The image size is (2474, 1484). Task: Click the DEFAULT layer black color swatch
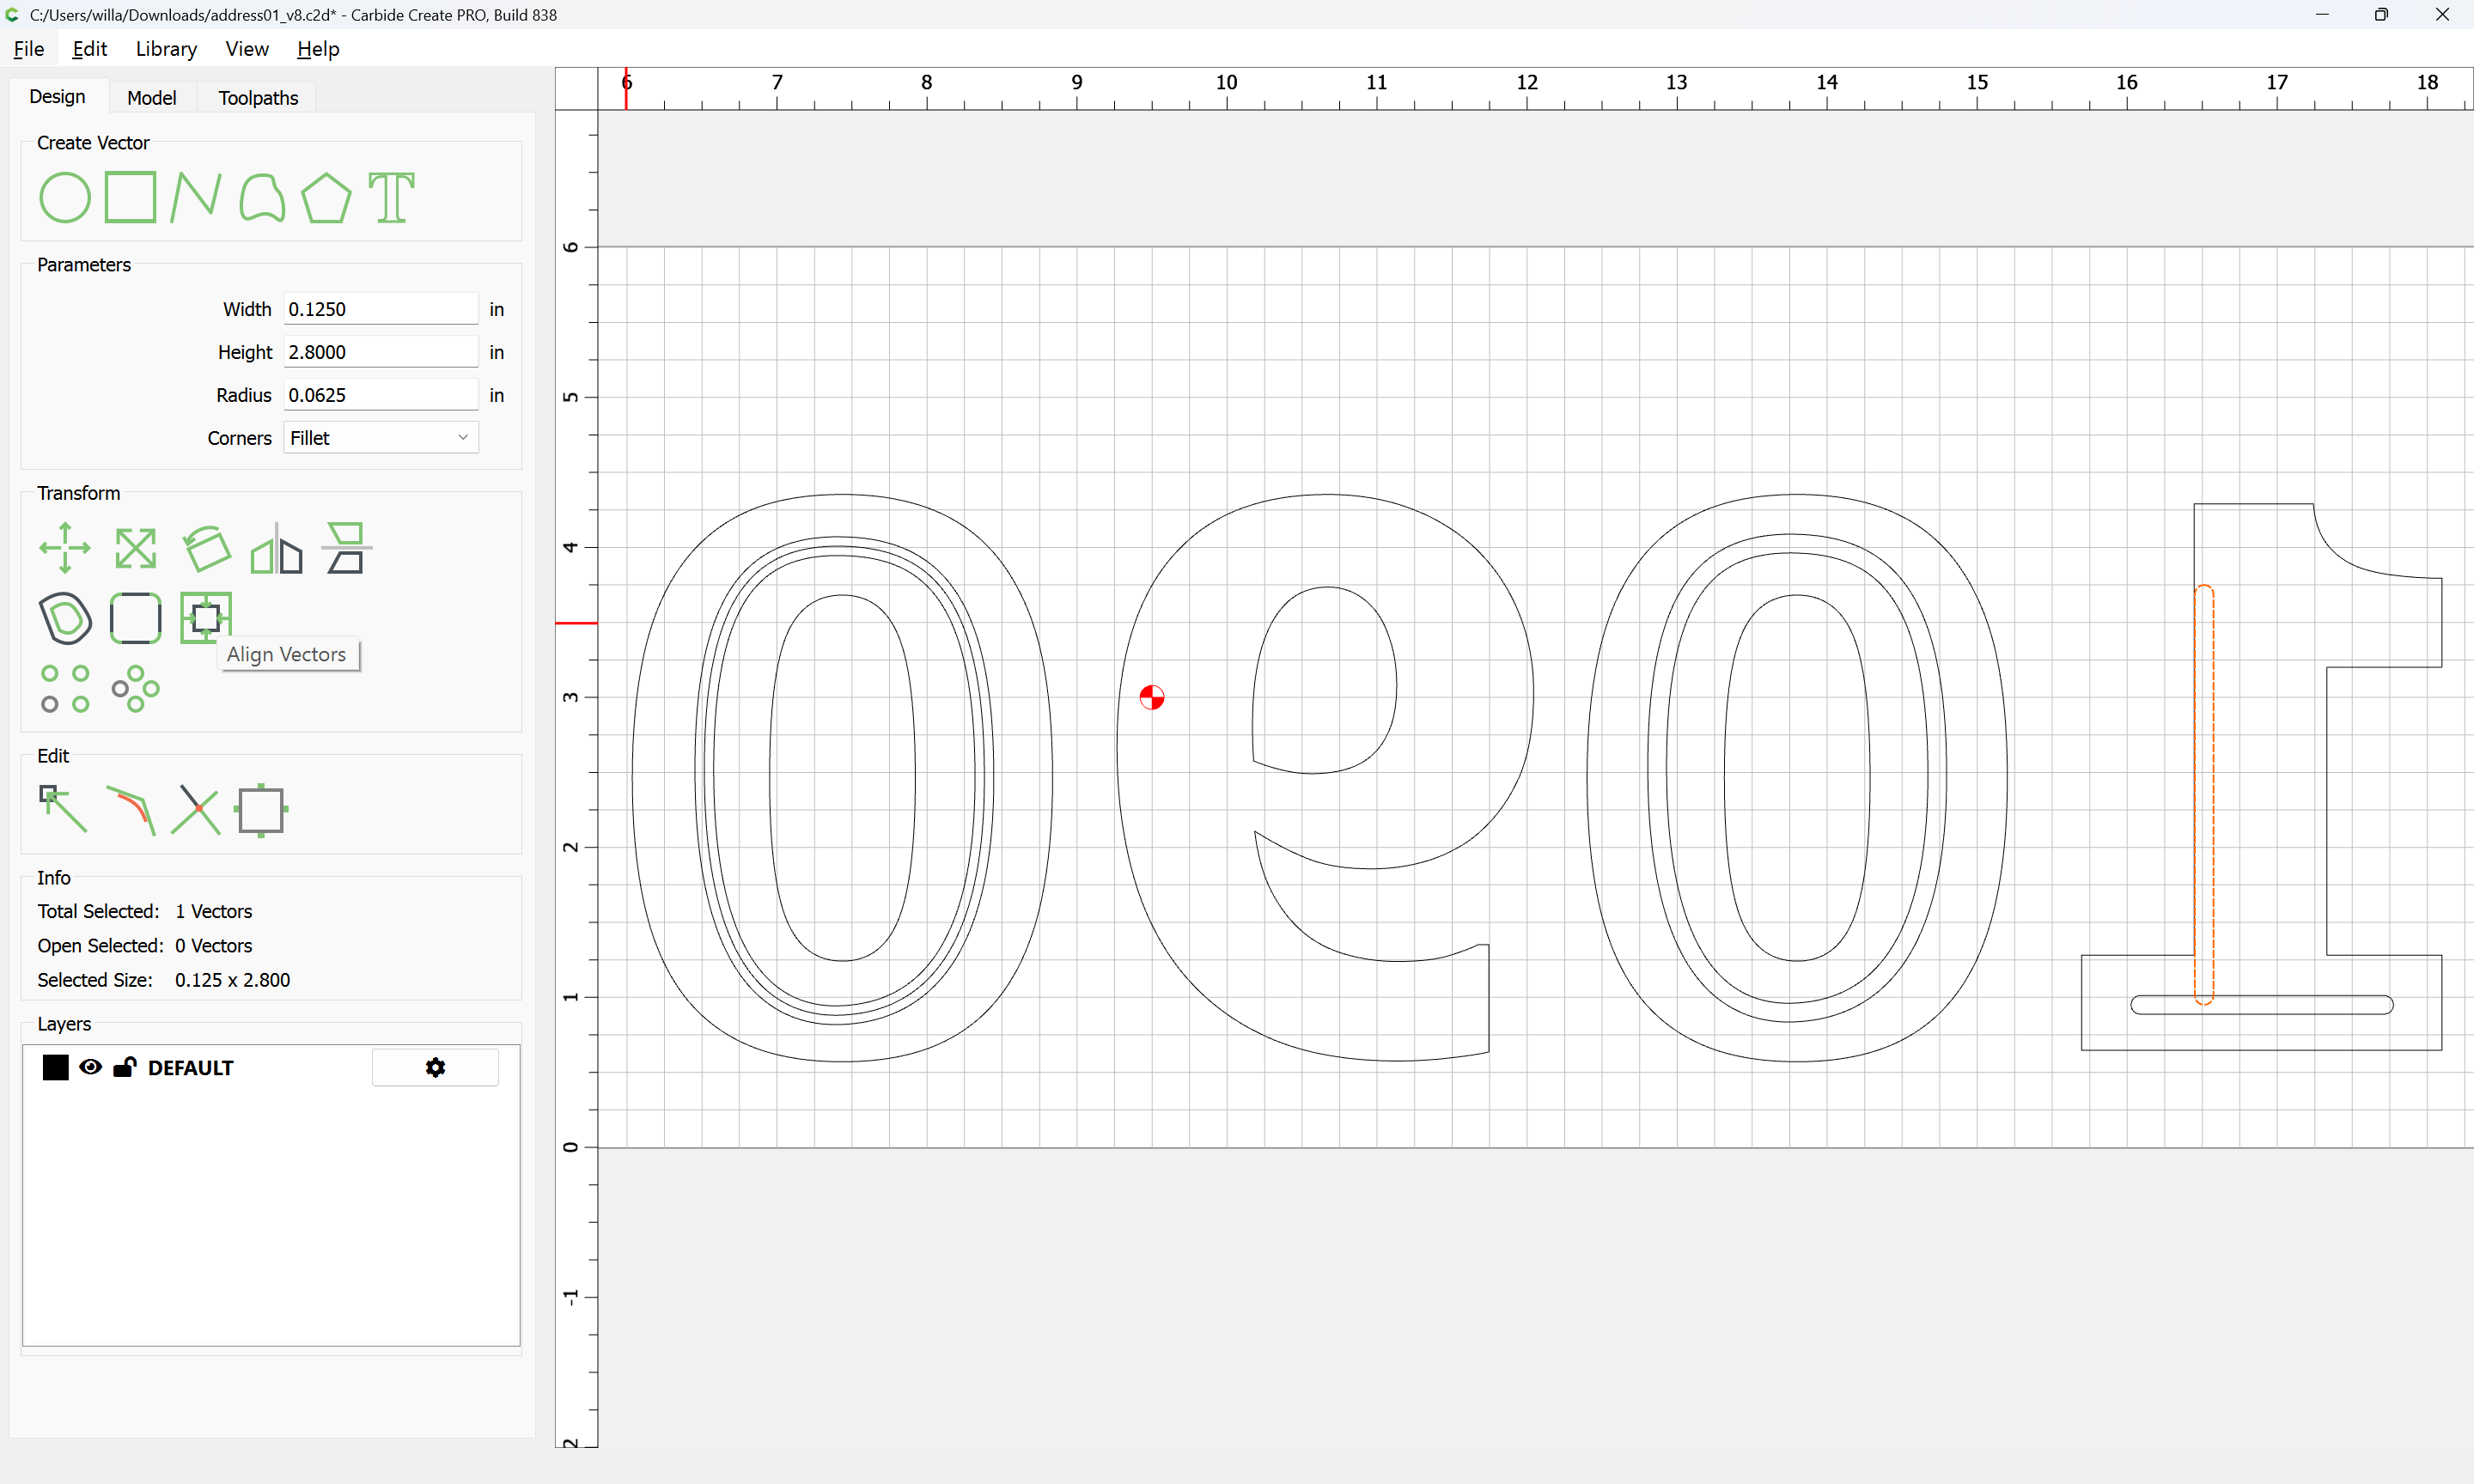coord(56,1067)
